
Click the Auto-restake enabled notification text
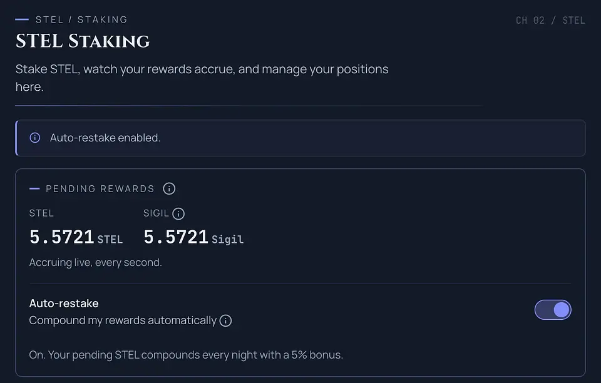point(105,138)
